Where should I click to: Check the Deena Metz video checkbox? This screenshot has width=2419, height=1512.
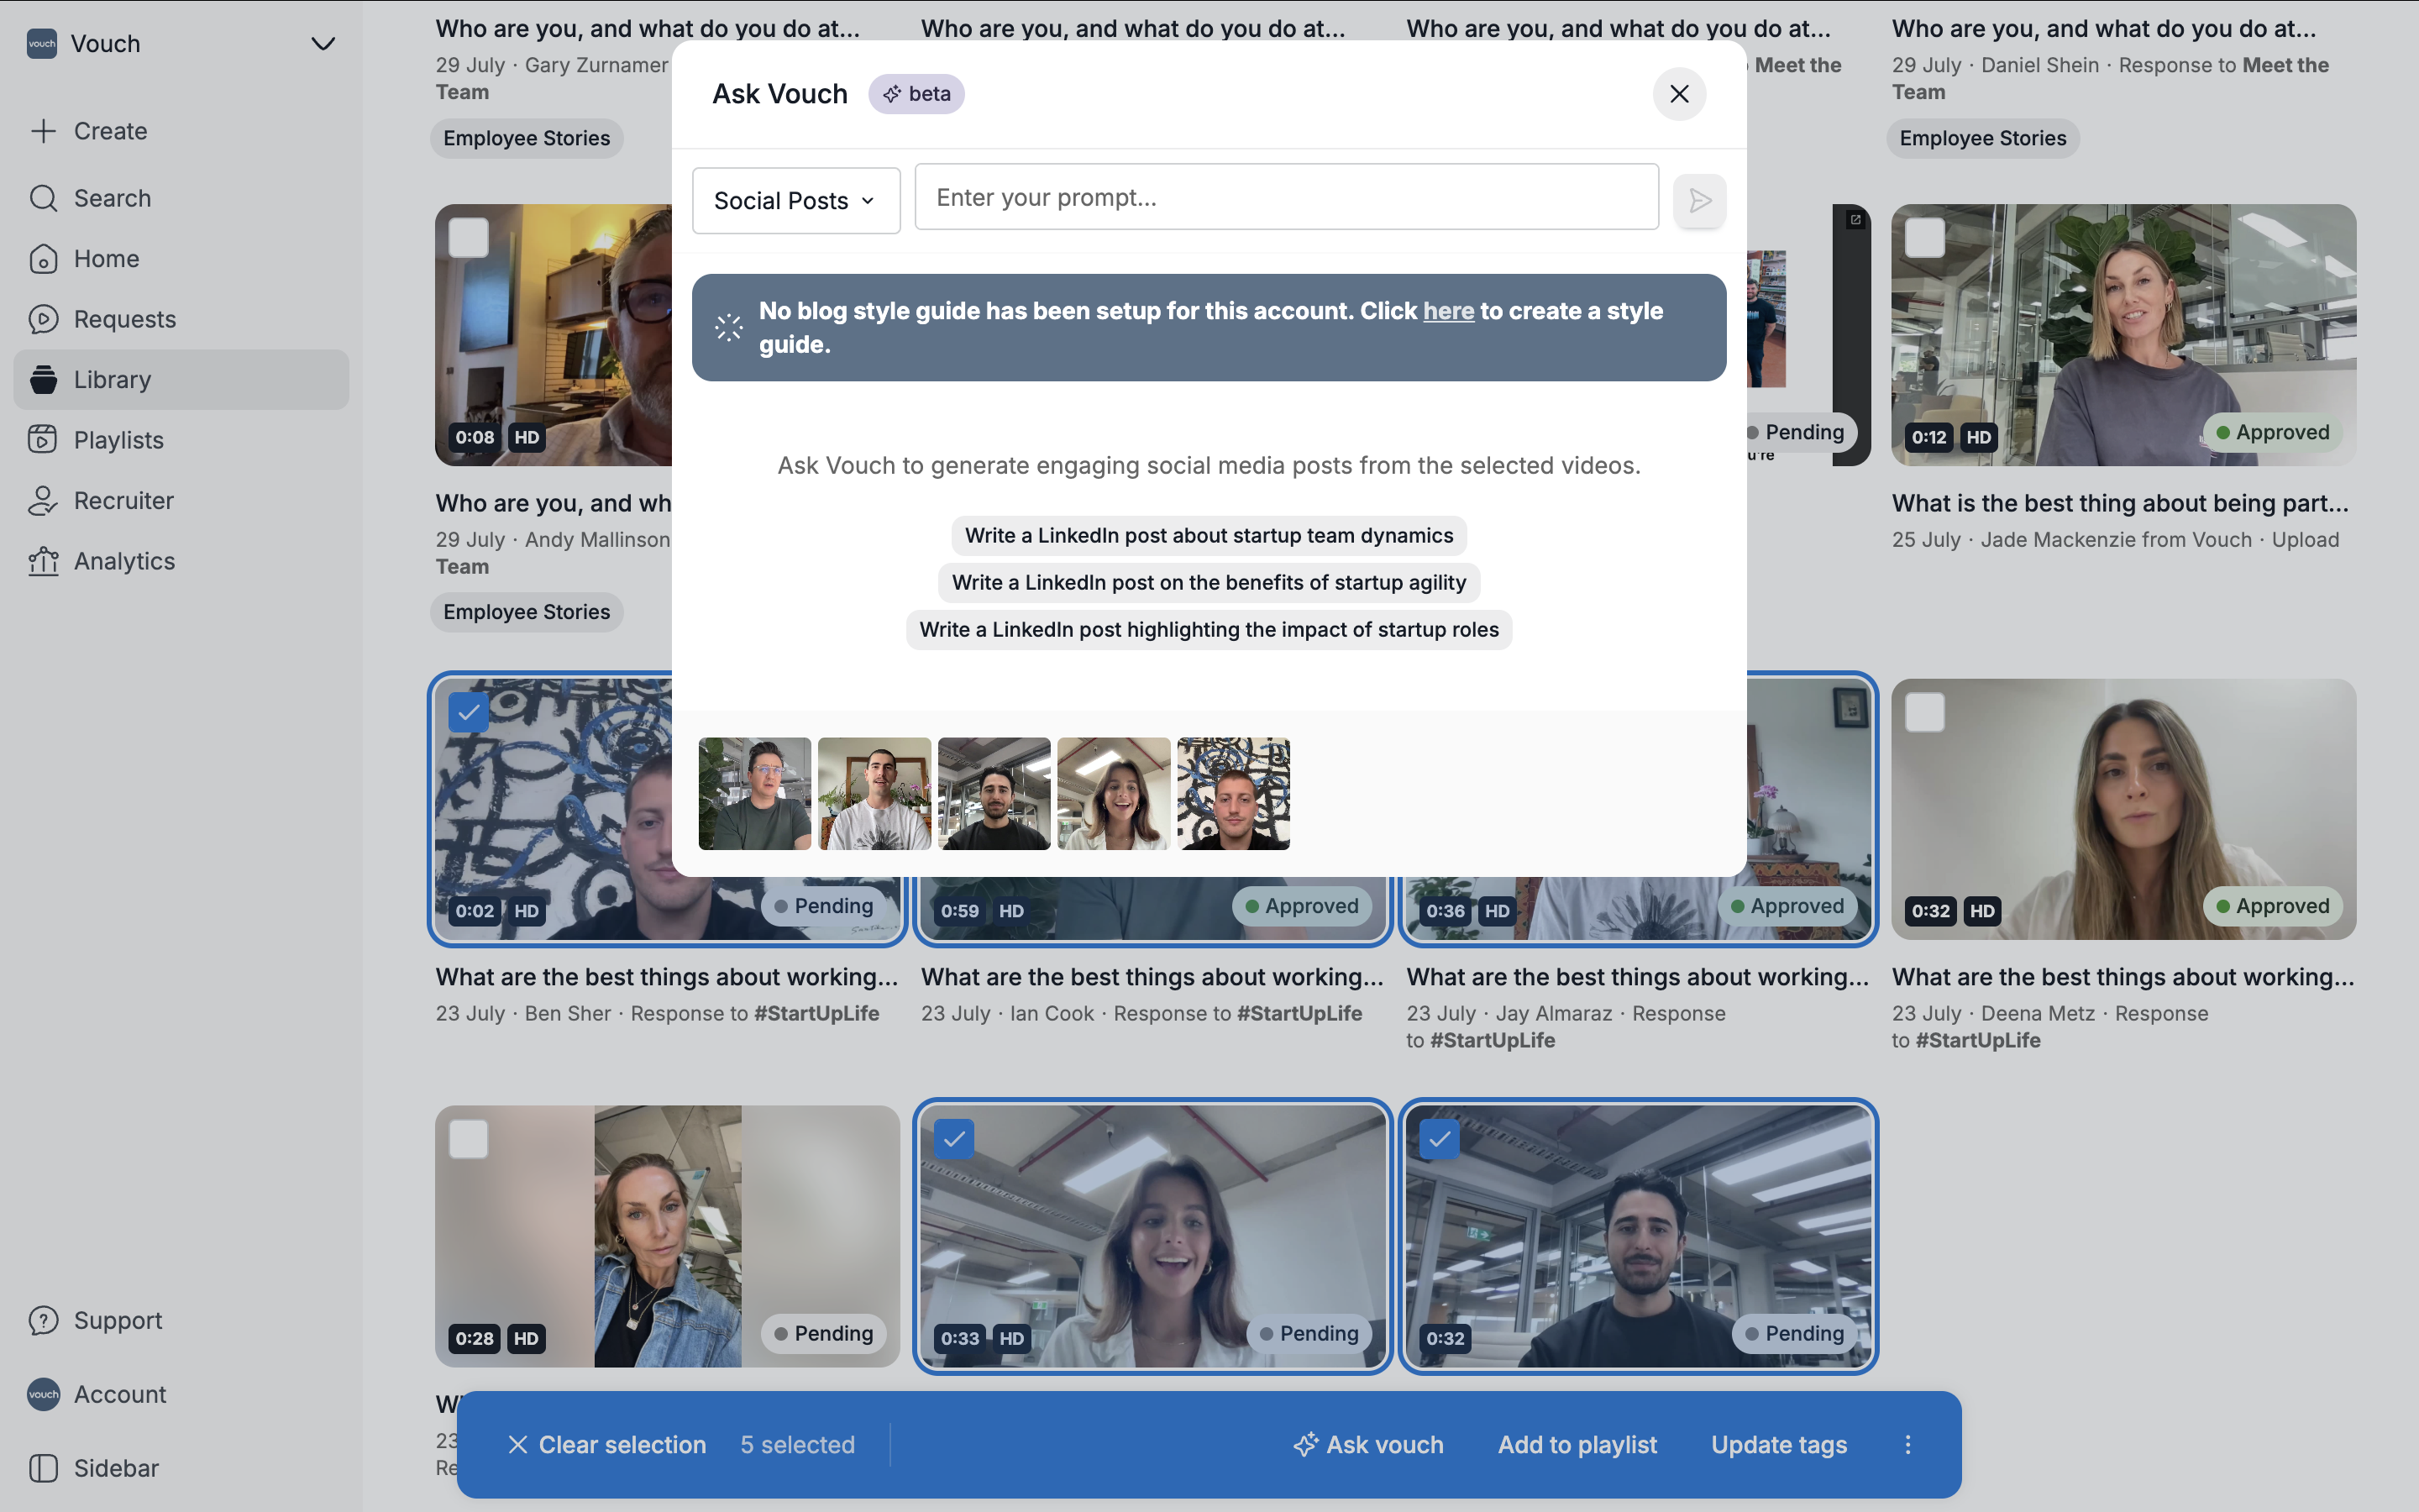(x=1924, y=712)
